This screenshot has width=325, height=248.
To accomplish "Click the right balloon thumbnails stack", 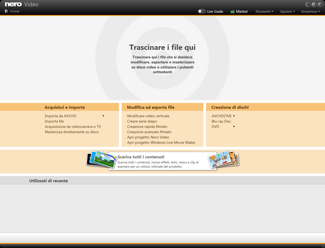I will coord(224,159).
